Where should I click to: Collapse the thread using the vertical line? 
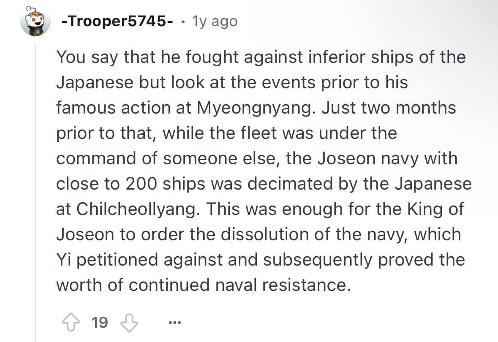coord(35,193)
